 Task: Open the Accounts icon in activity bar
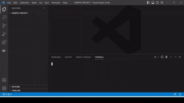(4, 80)
